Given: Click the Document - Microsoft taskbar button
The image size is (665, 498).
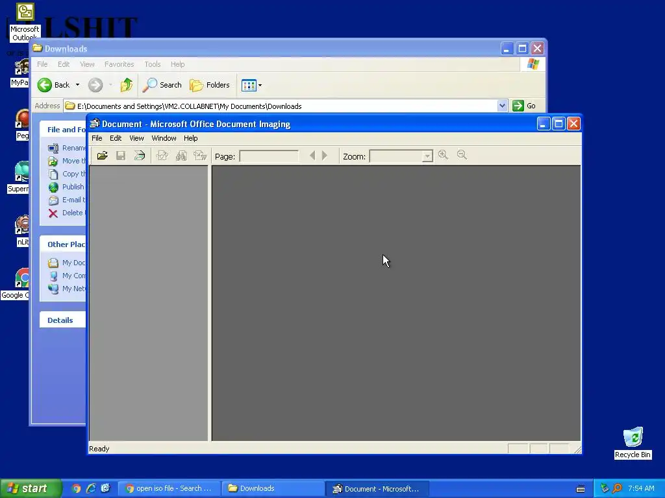Looking at the screenshot, I should 377,489.
